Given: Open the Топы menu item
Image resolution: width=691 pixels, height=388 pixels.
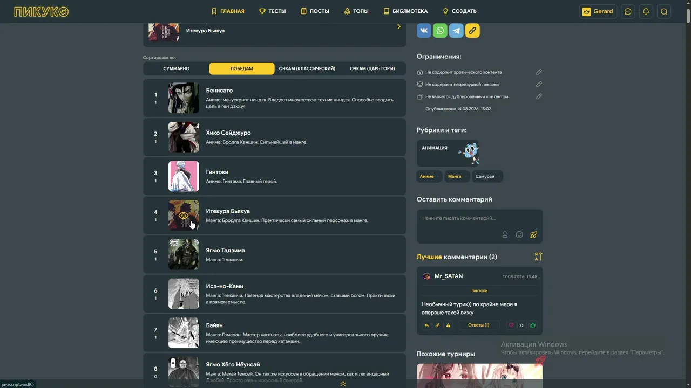Looking at the screenshot, I should coord(356,11).
